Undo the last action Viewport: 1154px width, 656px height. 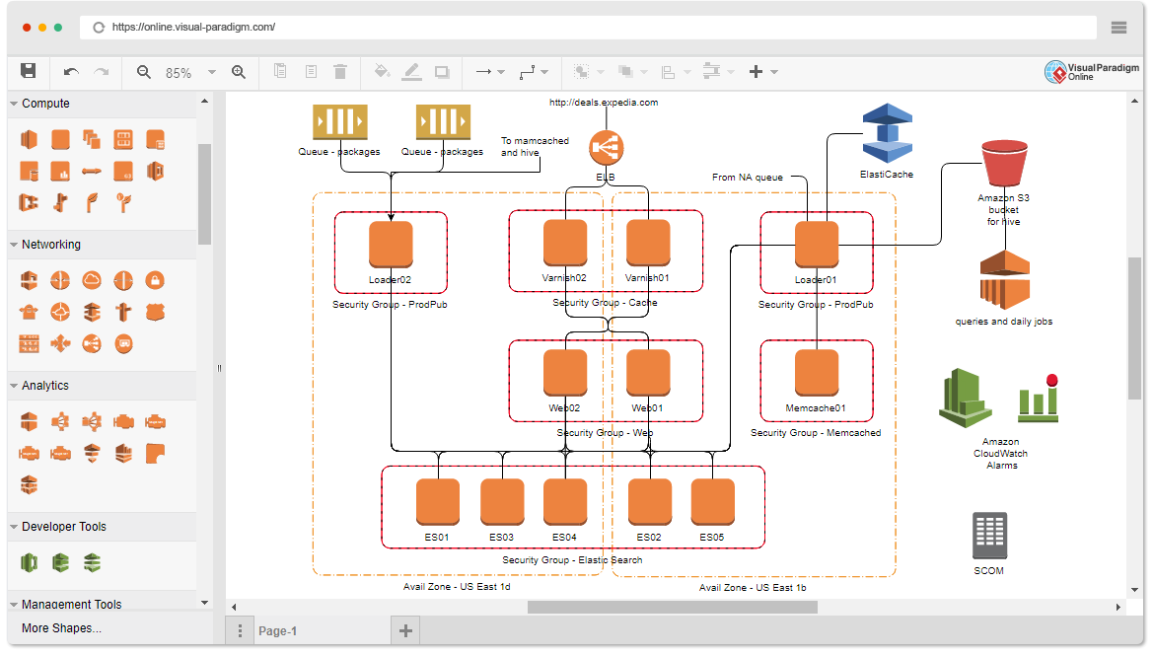(x=71, y=71)
